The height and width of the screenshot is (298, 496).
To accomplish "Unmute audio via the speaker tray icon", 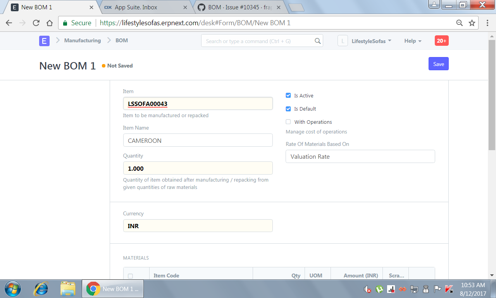I will point(366,289).
